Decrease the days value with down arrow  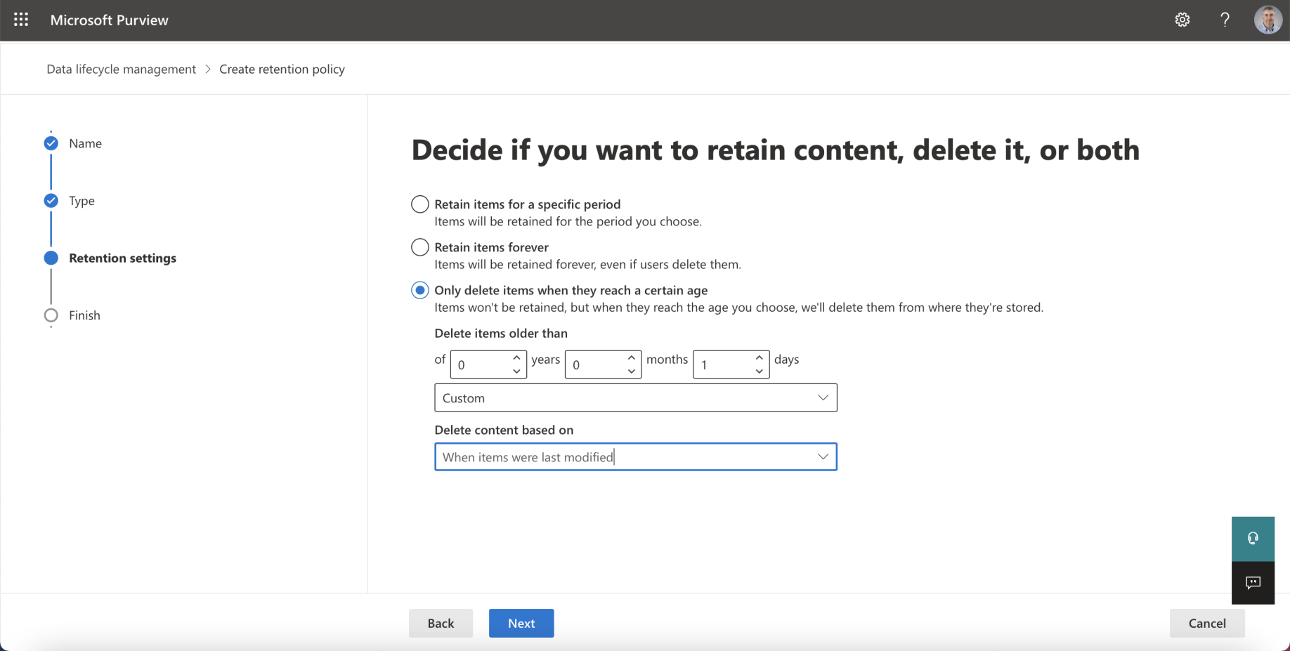pyautogui.click(x=759, y=371)
